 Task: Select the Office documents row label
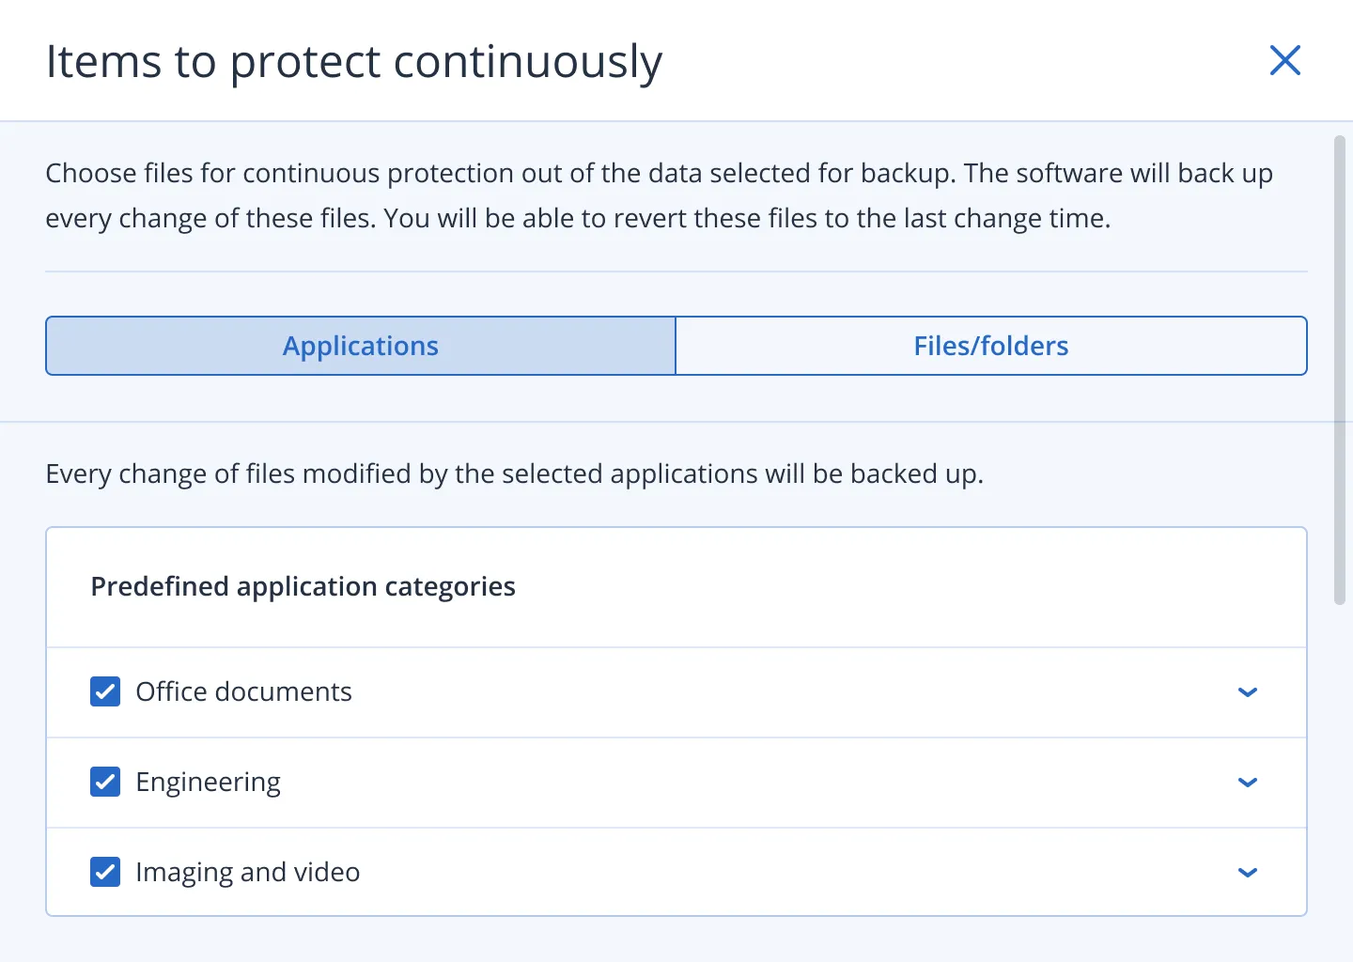tap(243, 691)
